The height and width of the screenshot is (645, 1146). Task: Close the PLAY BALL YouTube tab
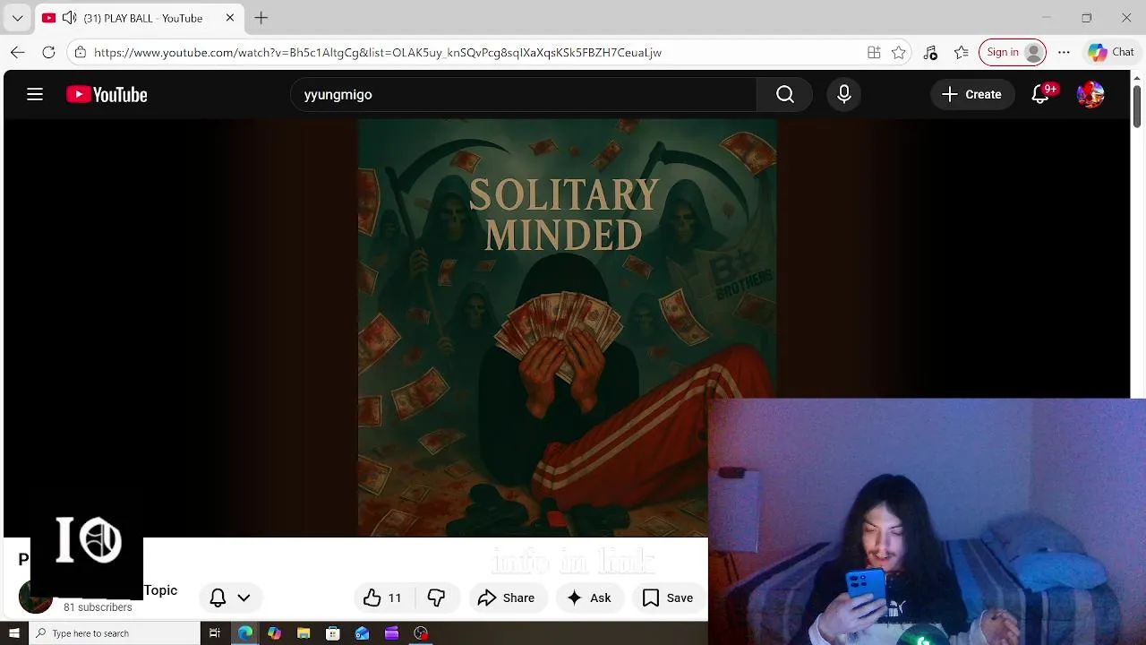(x=230, y=18)
